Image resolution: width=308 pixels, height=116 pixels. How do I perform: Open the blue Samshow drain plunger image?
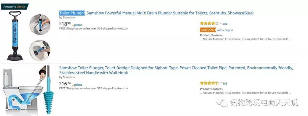15,36
